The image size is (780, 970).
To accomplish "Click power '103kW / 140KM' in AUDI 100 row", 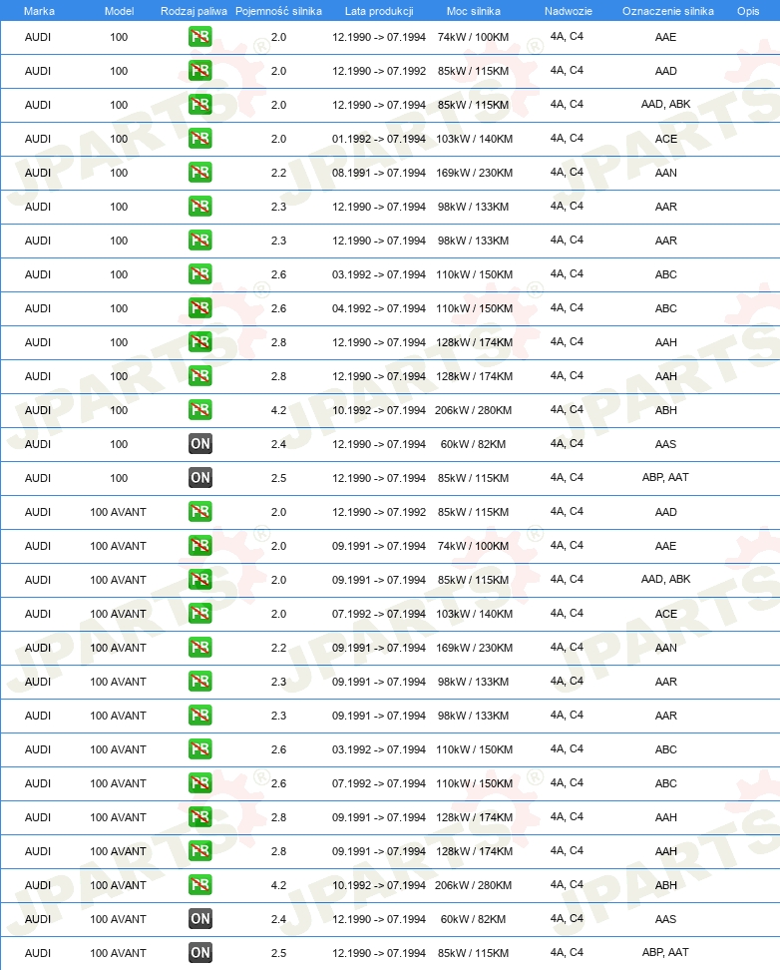I will [474, 139].
